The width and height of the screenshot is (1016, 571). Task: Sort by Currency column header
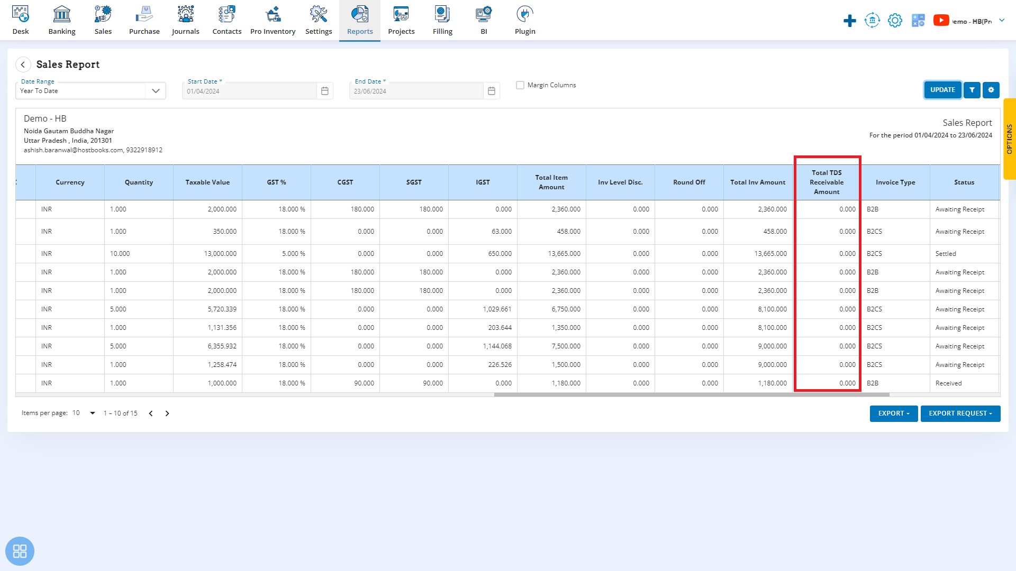pyautogui.click(x=70, y=182)
